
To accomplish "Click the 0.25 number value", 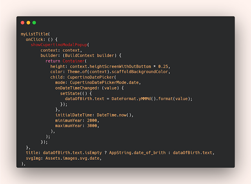I will [163, 67].
